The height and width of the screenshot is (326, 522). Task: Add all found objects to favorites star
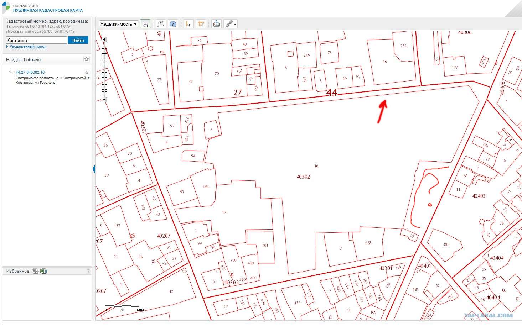click(86, 59)
